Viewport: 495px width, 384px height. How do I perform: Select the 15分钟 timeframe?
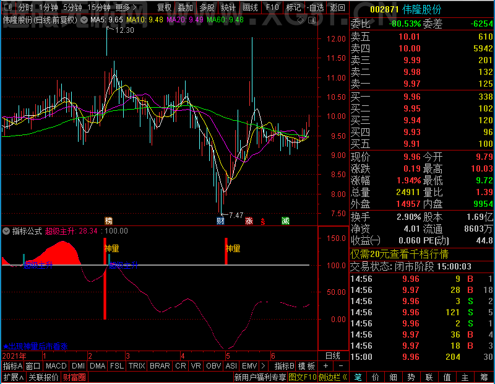tap(99, 7)
